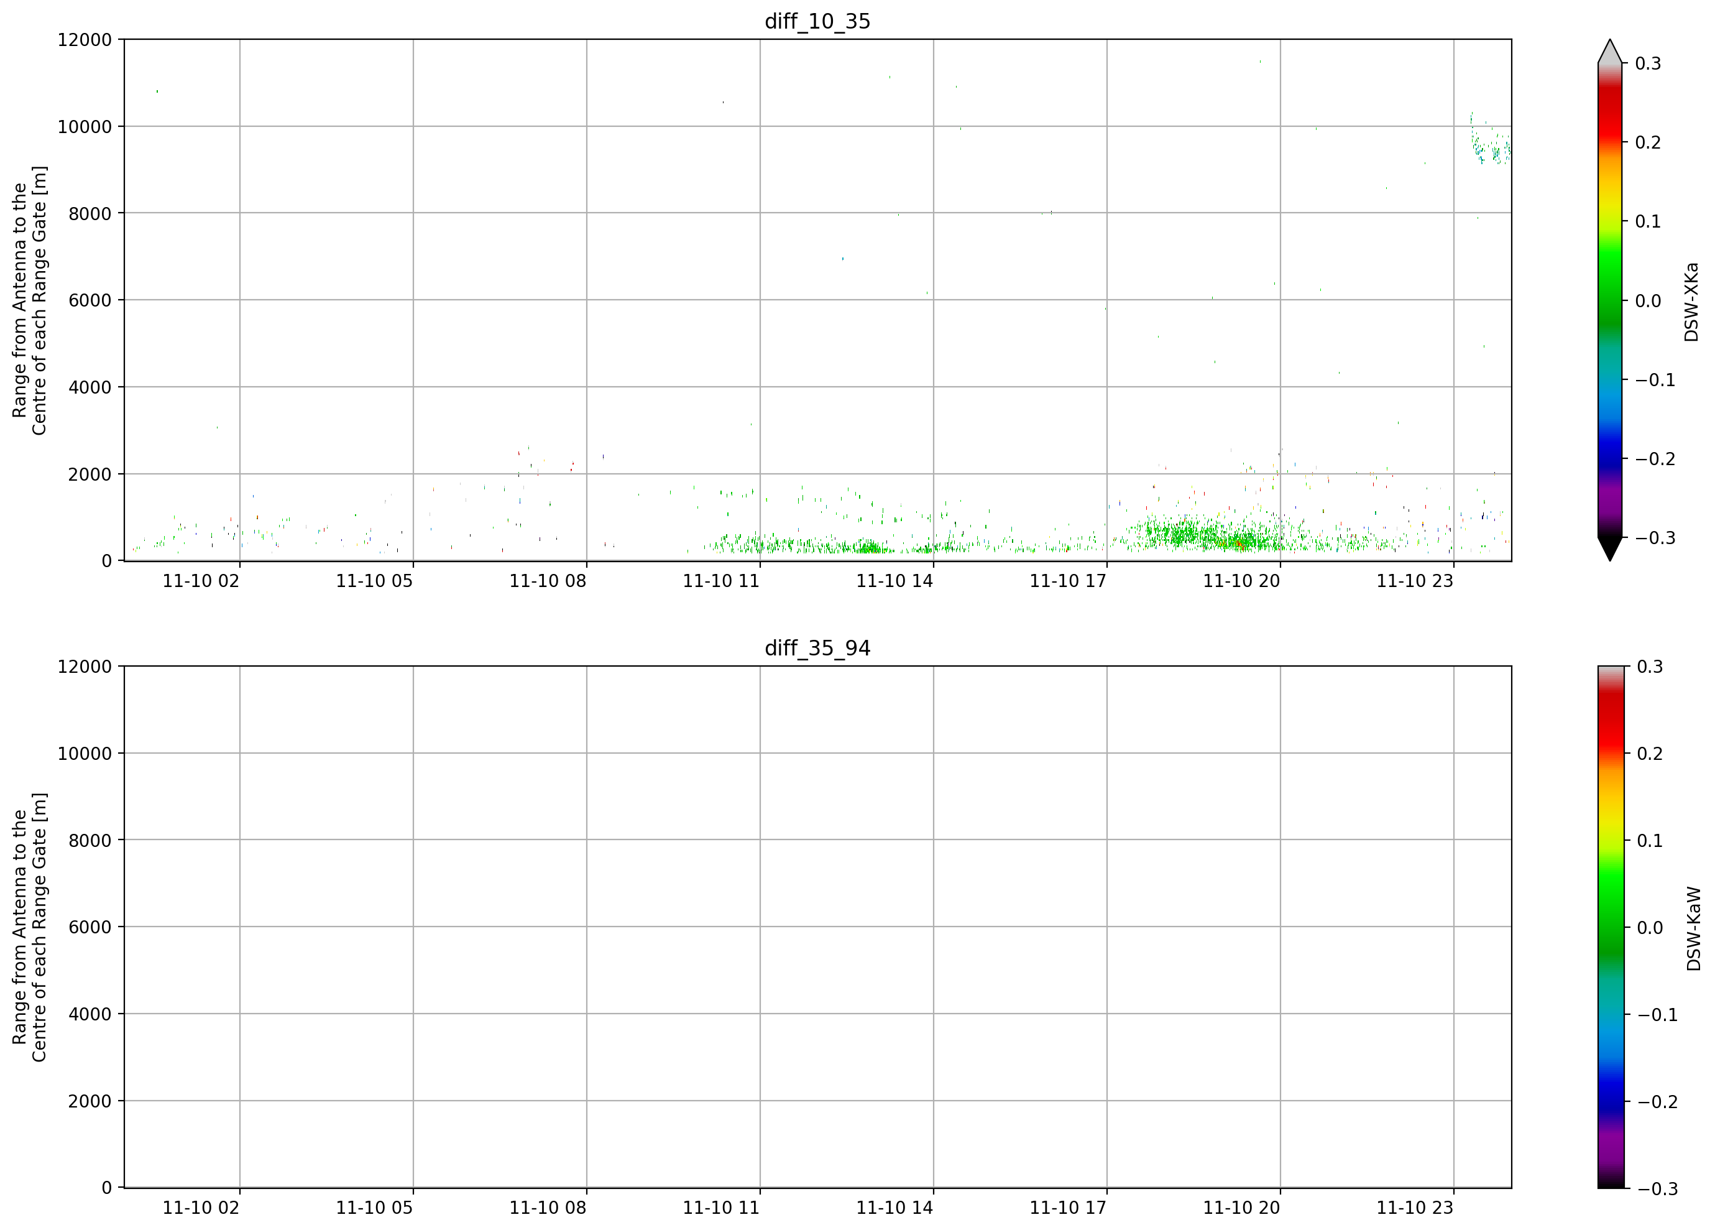The height and width of the screenshot is (1230, 1715).
Task: Click black lower extend arrow on DSW-XKa colorbar
Action: (1610, 549)
